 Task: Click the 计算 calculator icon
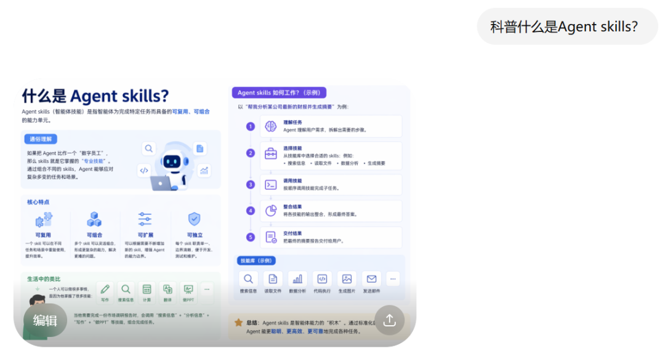click(147, 289)
